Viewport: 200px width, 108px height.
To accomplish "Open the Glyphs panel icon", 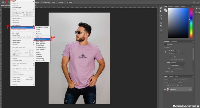I will click(x=161, y=31).
